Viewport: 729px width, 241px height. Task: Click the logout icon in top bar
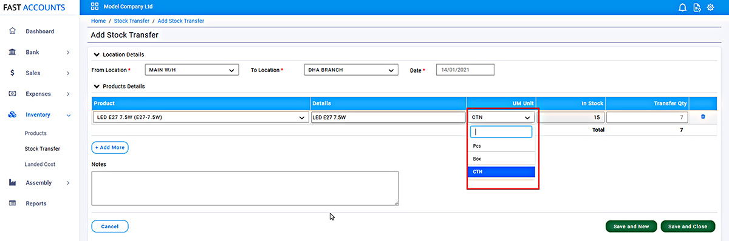[697, 7]
